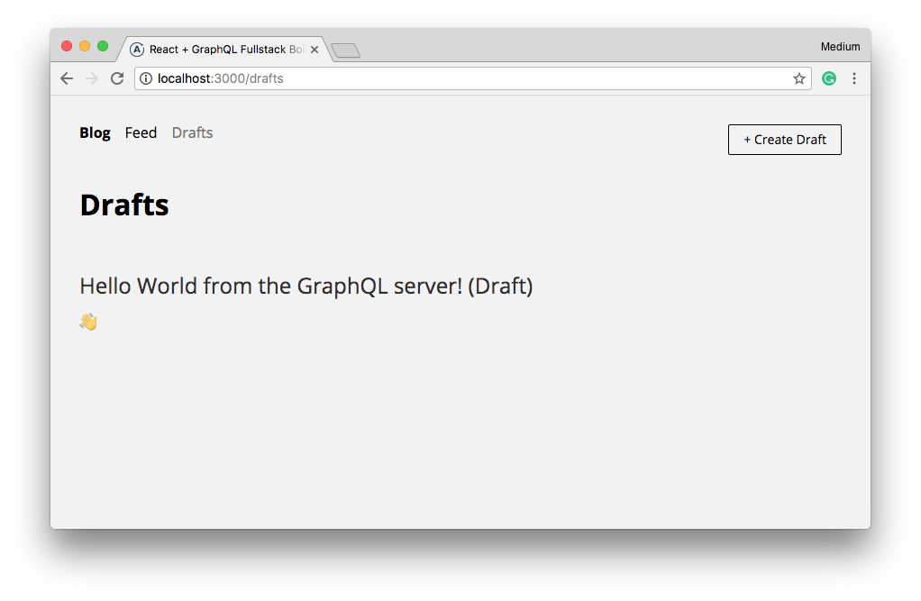The width and height of the screenshot is (921, 601).
Task: Bookmark this page with the star icon
Action: (x=799, y=78)
